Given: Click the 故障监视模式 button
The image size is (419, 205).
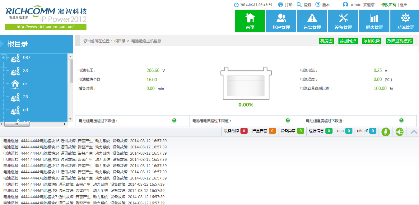Looking at the screenshot, I should [x=399, y=41].
